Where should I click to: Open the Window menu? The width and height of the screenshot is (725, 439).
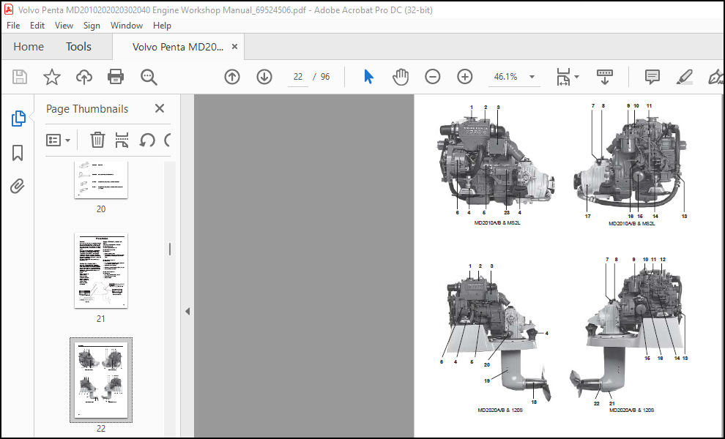click(126, 26)
